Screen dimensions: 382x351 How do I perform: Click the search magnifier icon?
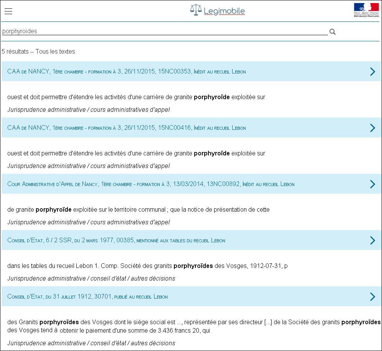coord(333,32)
